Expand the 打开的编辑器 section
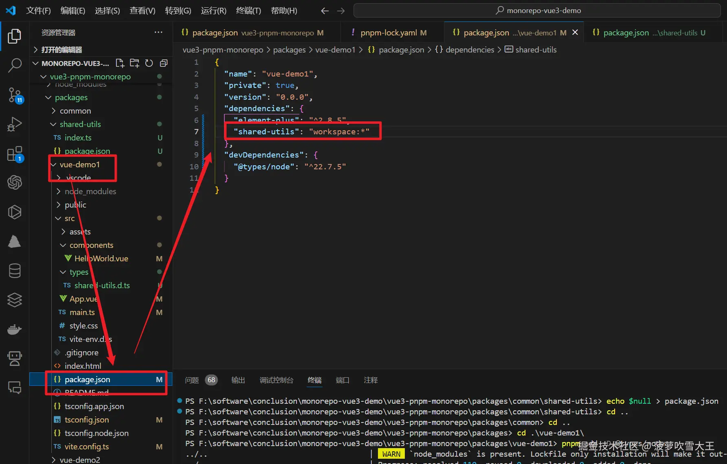The image size is (727, 464). (x=101, y=50)
